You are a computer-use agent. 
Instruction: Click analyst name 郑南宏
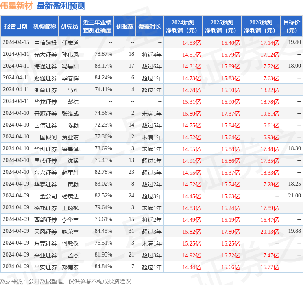tap(70, 267)
